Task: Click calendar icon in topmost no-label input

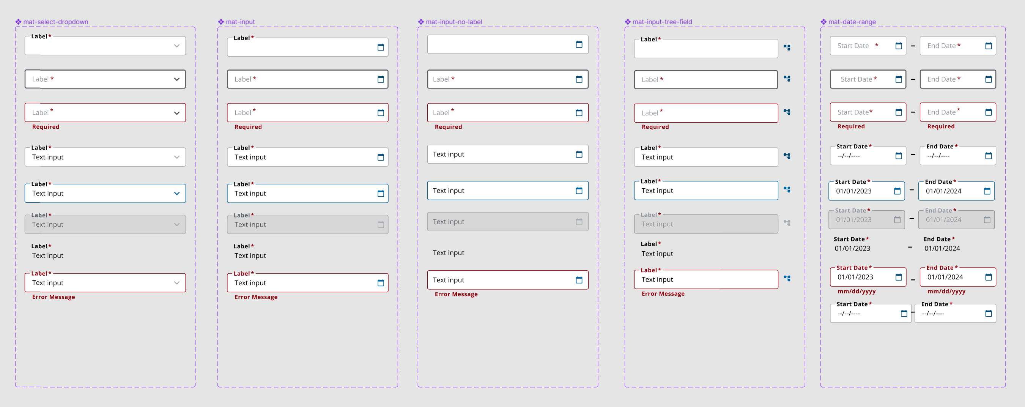Action: tap(579, 44)
